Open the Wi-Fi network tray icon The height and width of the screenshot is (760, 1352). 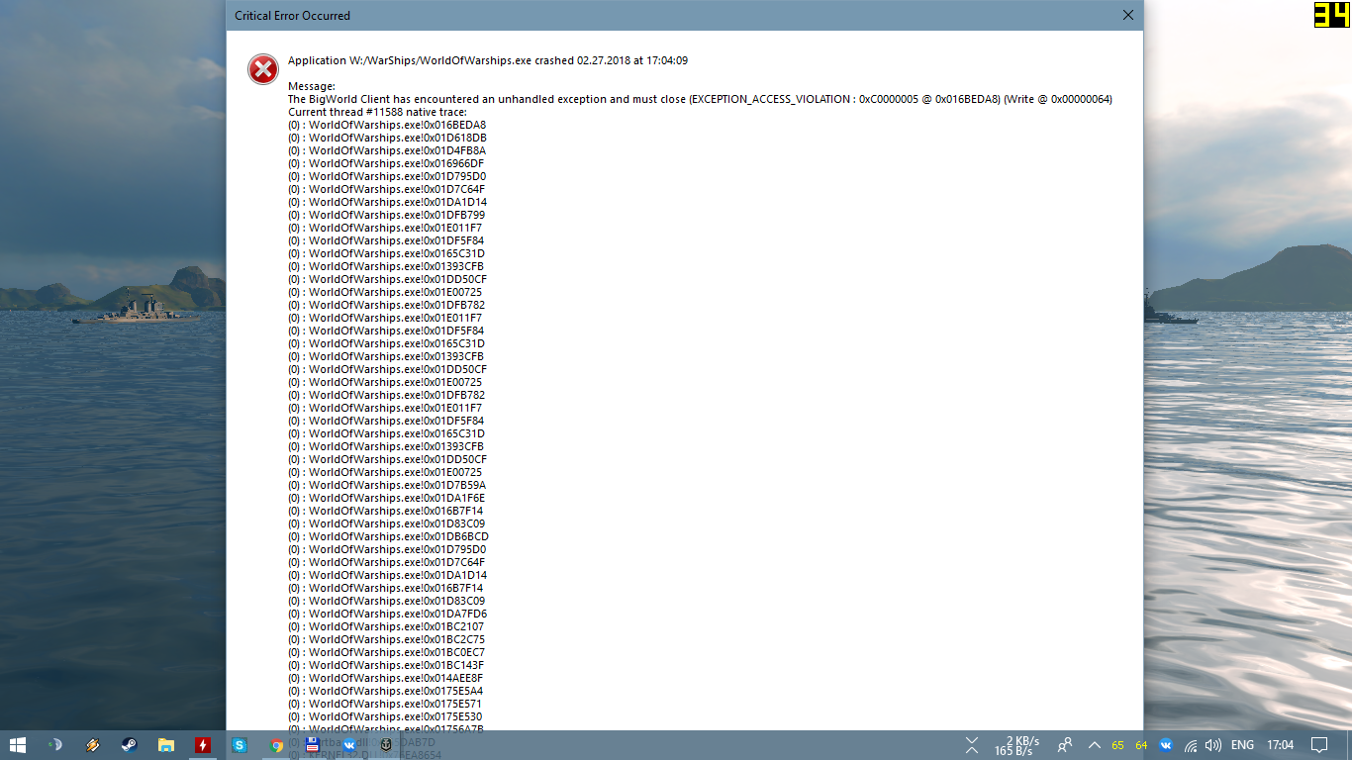click(1191, 745)
